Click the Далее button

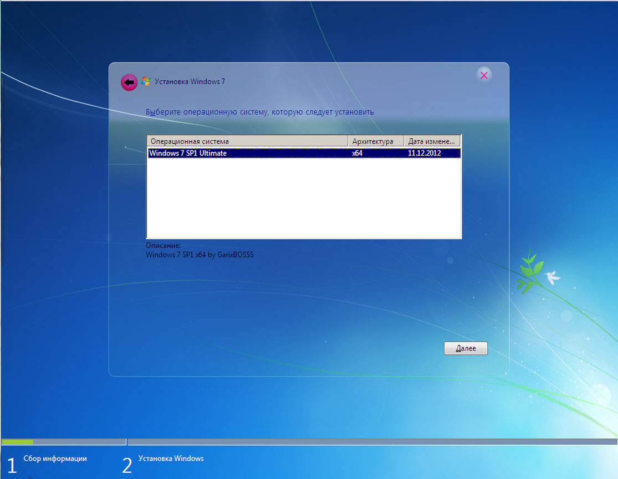(466, 348)
